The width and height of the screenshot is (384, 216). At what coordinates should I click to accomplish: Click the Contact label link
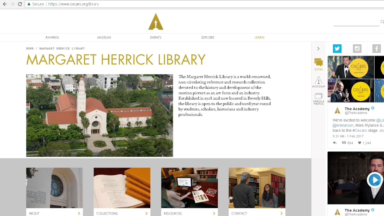click(x=239, y=213)
